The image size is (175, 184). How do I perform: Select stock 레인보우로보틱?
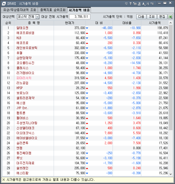point(27,48)
